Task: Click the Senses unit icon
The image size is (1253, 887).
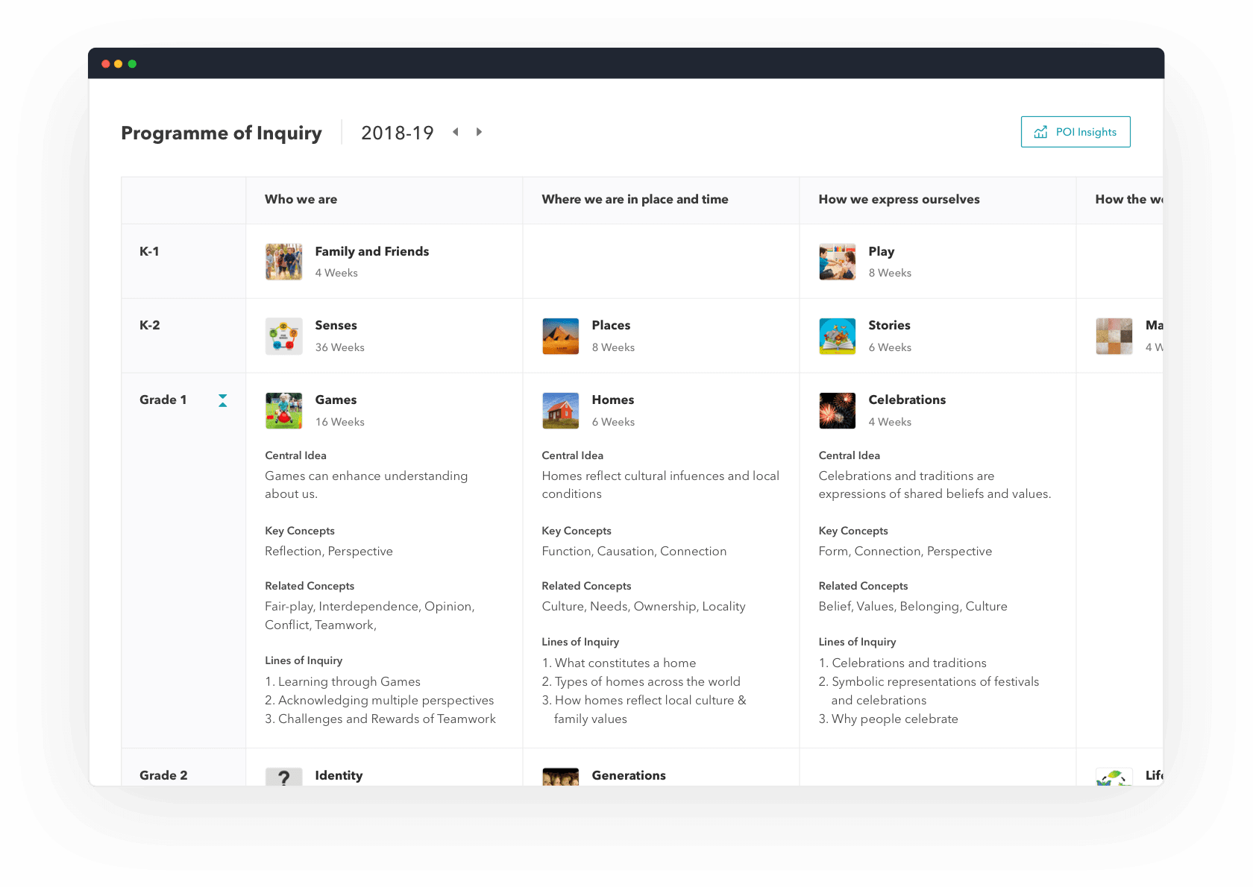Action: point(283,336)
